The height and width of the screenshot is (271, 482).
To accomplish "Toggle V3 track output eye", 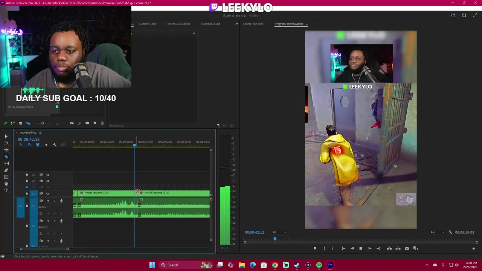I will click(x=48, y=181).
